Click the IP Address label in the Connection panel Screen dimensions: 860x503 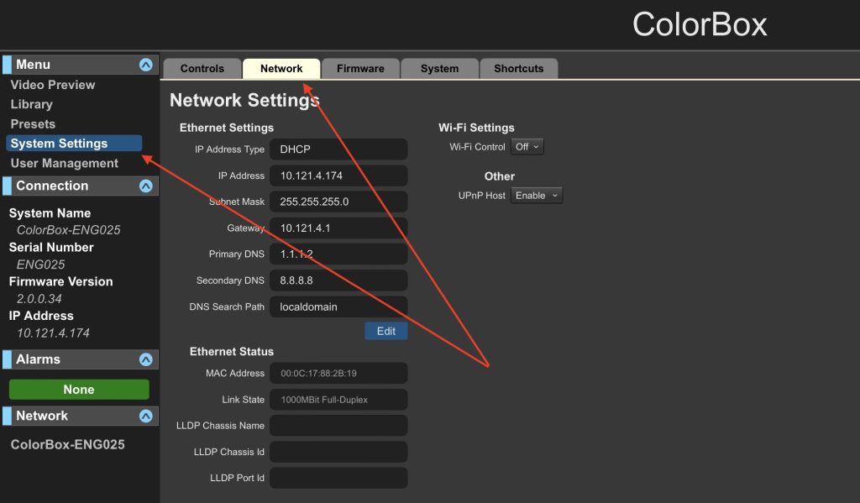(41, 316)
